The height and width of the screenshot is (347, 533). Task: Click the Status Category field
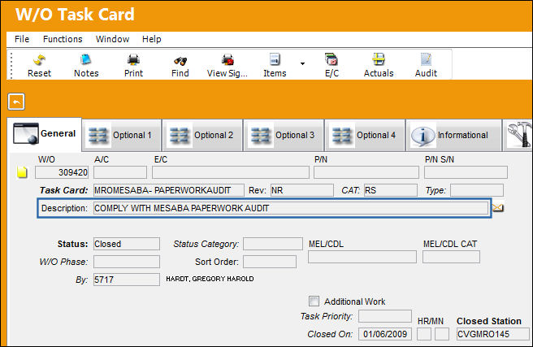[x=273, y=244]
